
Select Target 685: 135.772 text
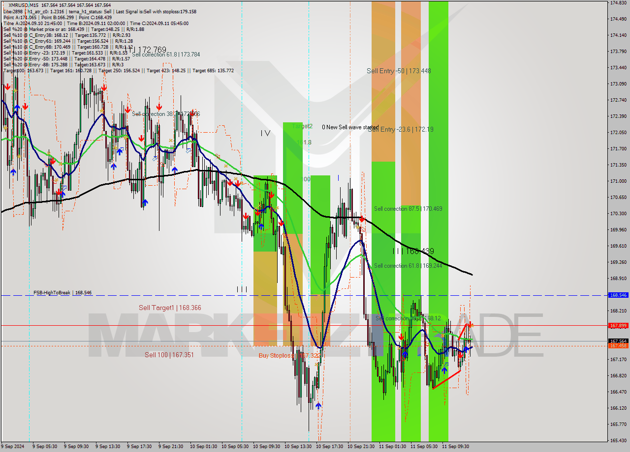tap(213, 71)
